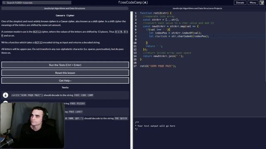Click the FREE CODE CAMP test status icon
This screenshot has height=149, width=266.
point(5,95)
